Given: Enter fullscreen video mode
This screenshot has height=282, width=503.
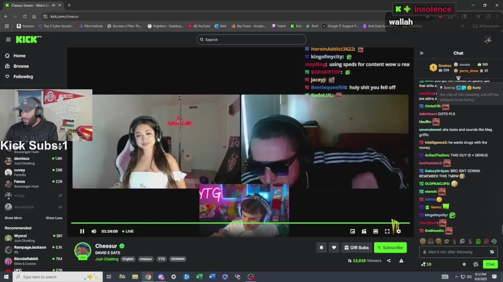Looking at the screenshot, I should pyautogui.click(x=387, y=231).
